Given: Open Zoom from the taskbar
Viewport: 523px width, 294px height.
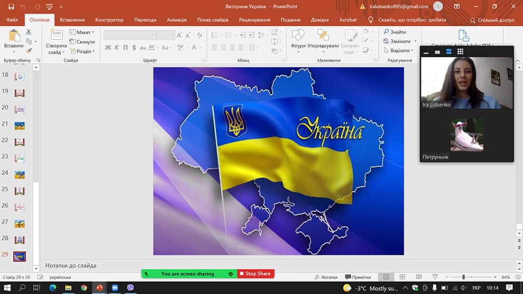Looking at the screenshot, I should [x=115, y=287].
